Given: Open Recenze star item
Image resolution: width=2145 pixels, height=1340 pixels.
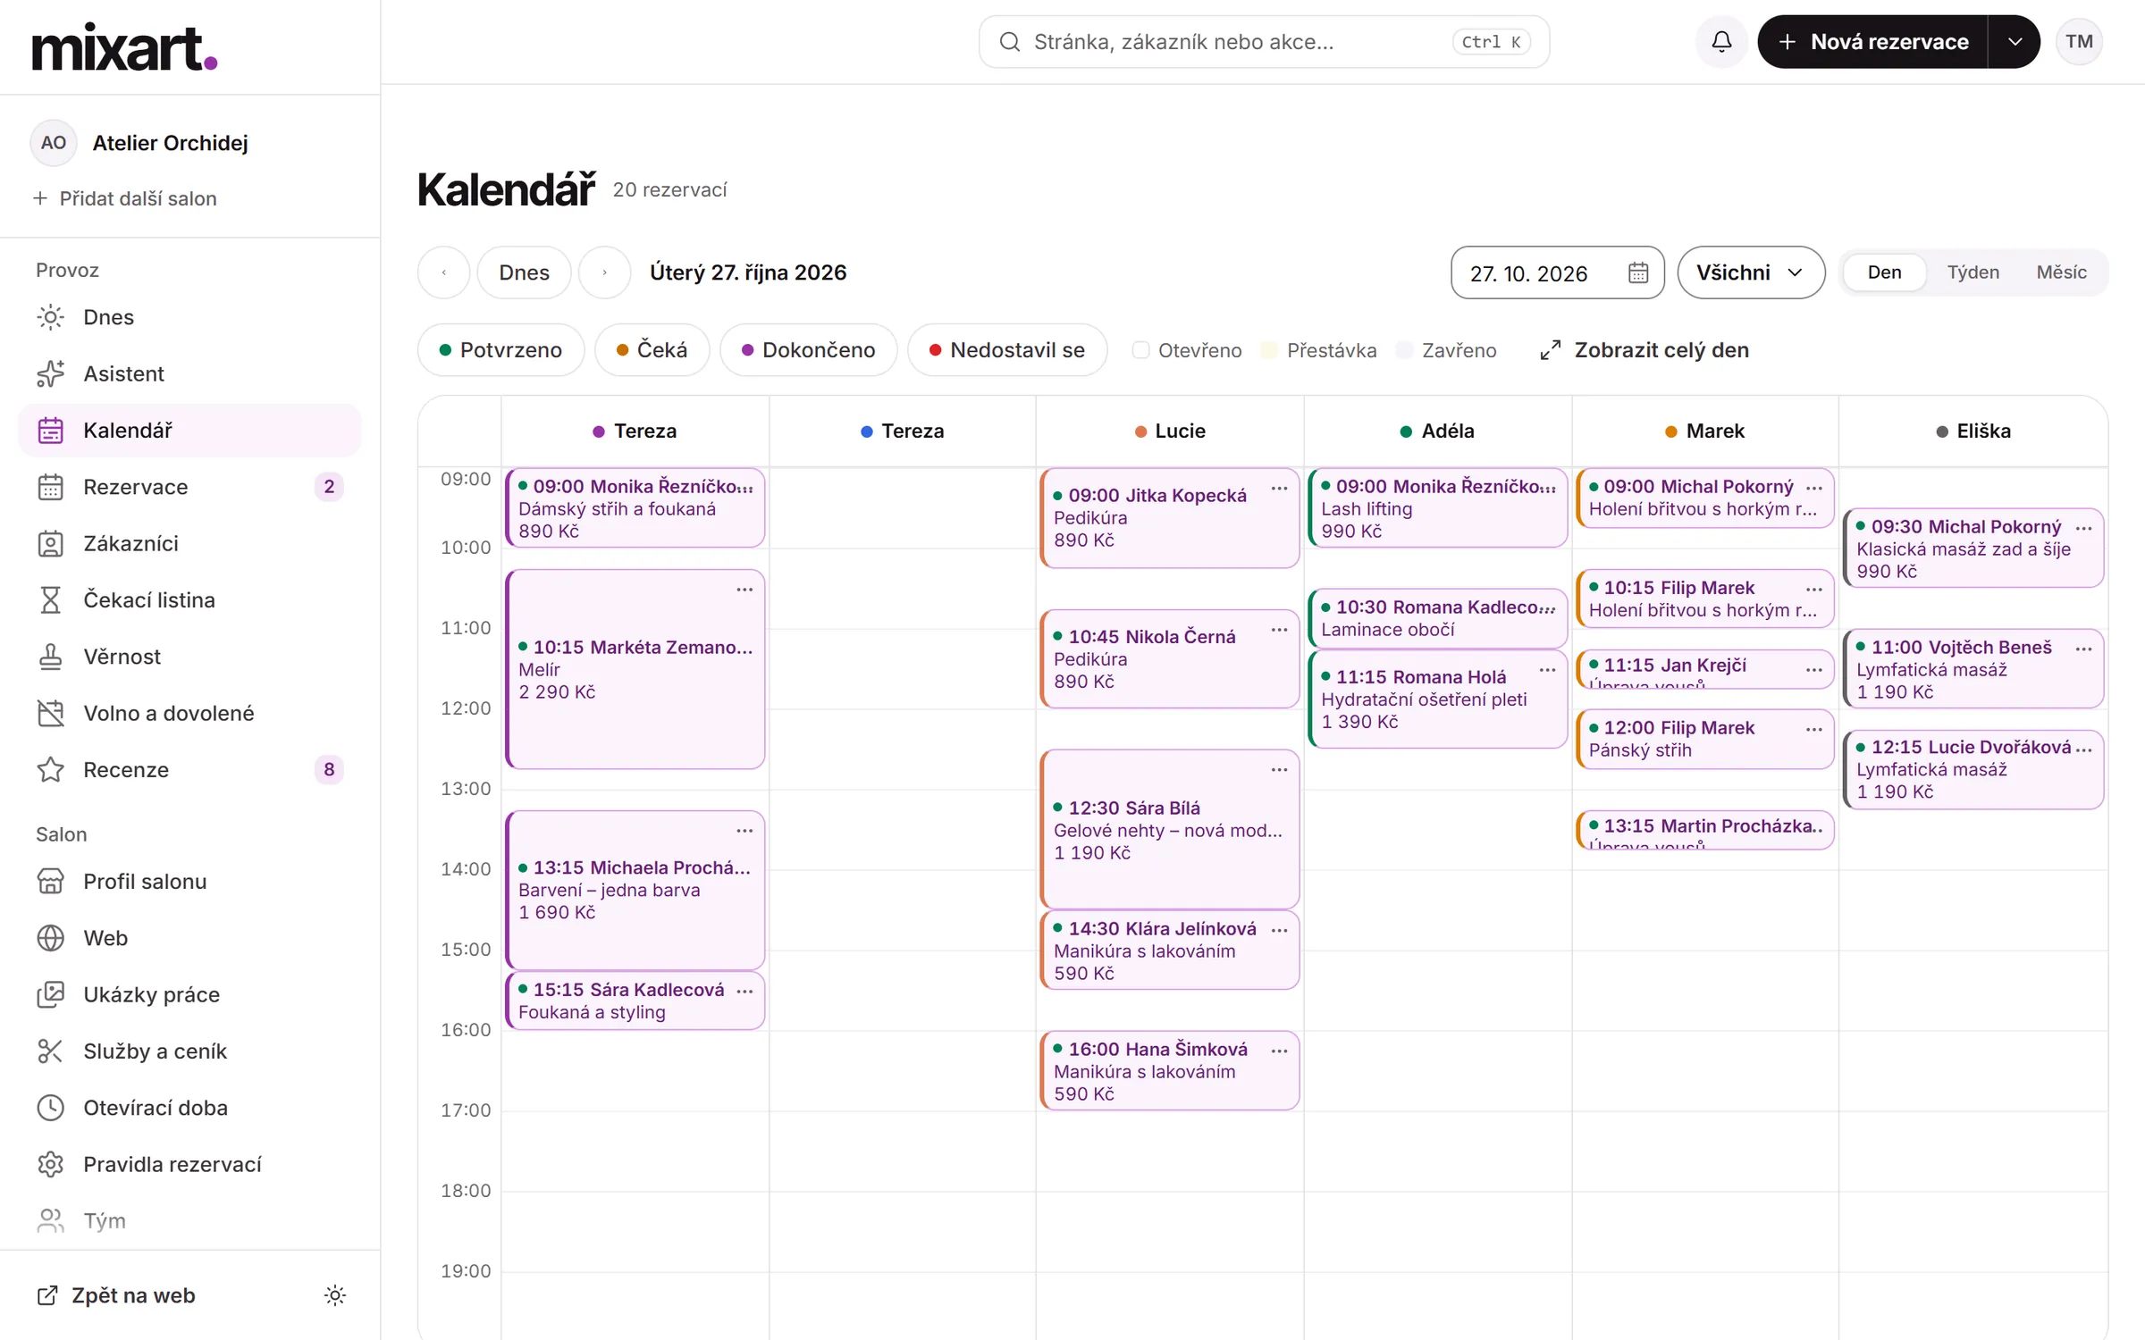Looking at the screenshot, I should pos(189,769).
